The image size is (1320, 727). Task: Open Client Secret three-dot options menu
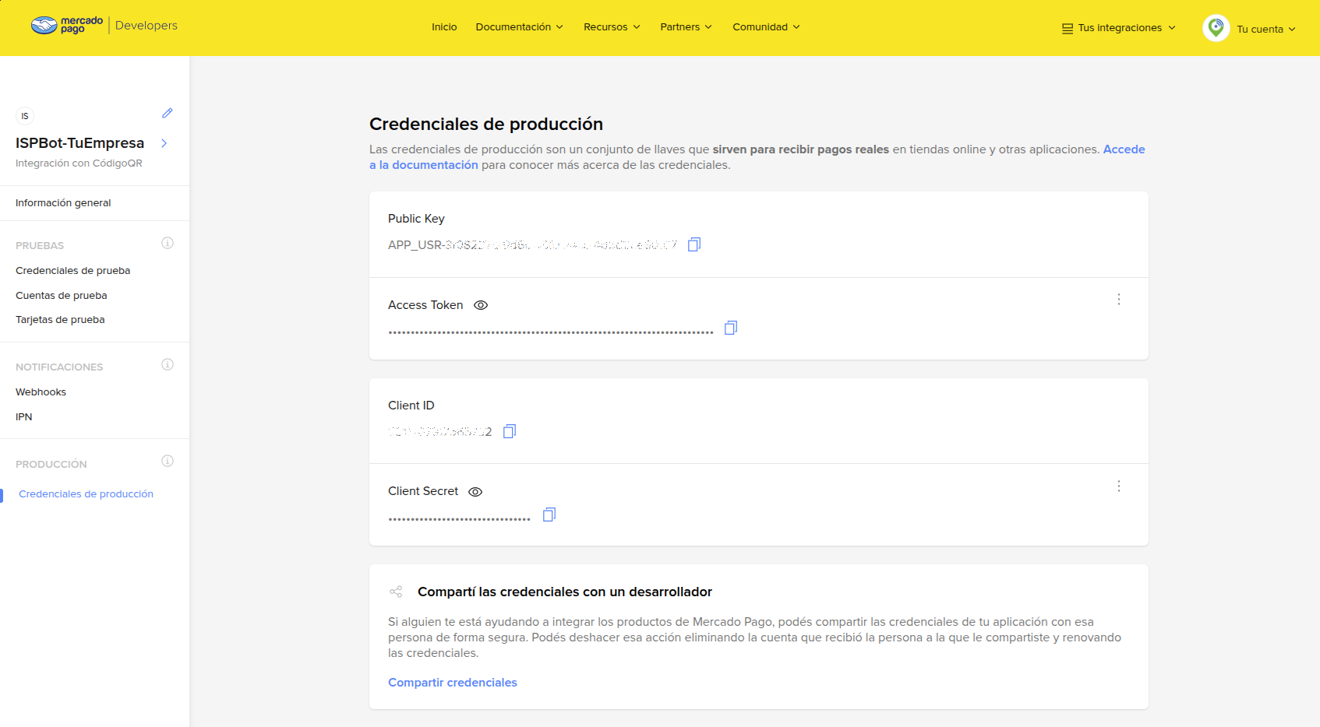[1119, 486]
